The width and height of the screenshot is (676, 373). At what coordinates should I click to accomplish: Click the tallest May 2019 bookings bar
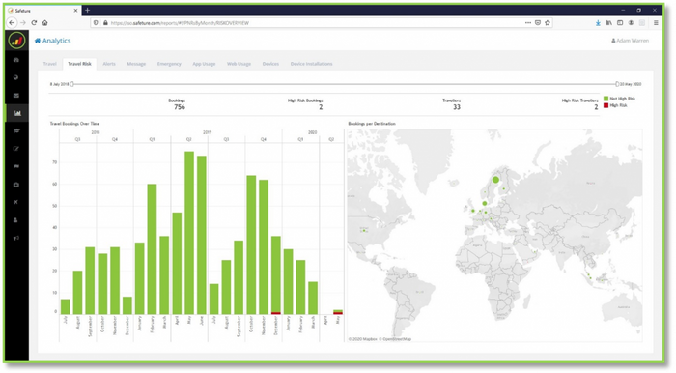click(x=189, y=233)
